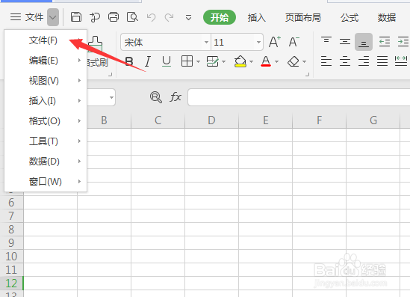Open the name box dropdown arrow
The height and width of the screenshot is (297, 410).
coord(111,97)
